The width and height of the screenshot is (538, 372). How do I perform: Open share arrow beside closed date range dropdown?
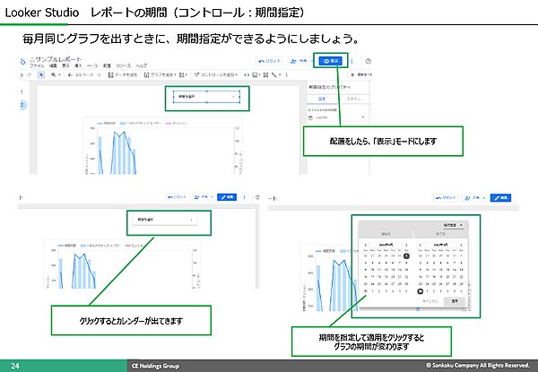[212, 197]
